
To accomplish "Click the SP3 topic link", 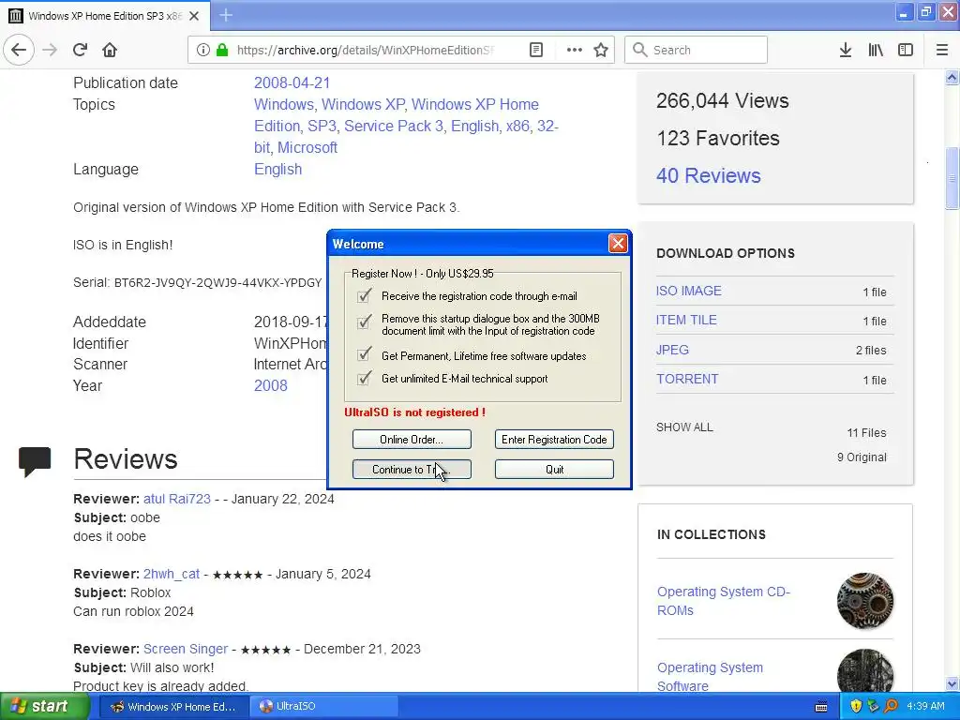I will pyautogui.click(x=322, y=126).
